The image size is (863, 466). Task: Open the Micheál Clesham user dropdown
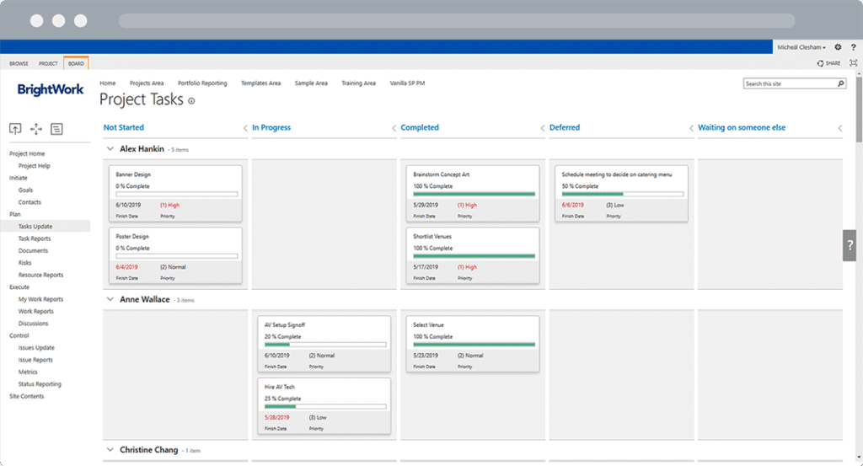point(801,47)
